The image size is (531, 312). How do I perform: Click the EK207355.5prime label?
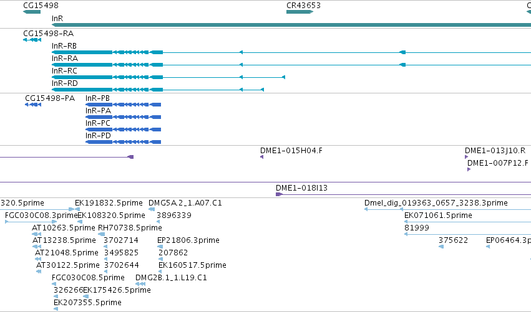[x=88, y=303]
